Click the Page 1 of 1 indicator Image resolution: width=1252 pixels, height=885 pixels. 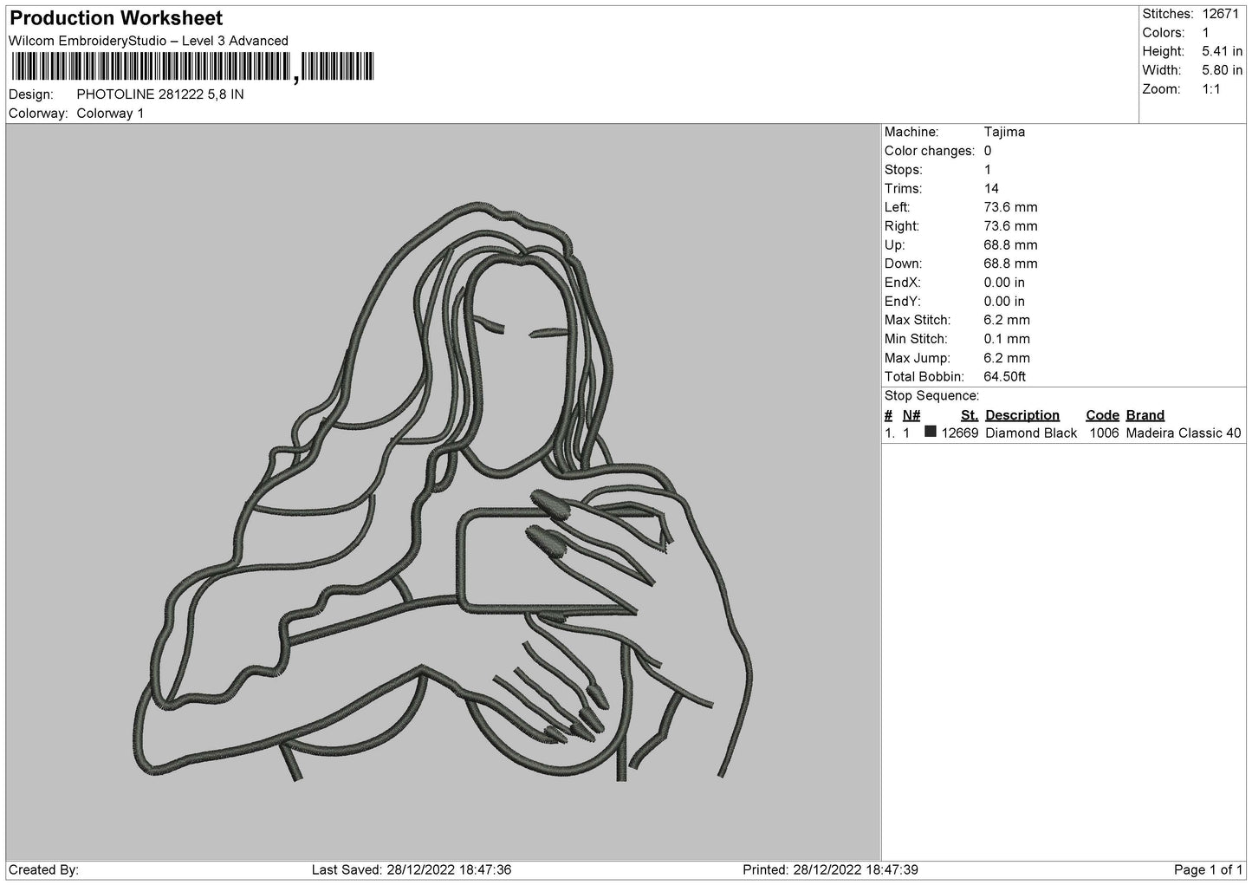(x=1209, y=870)
